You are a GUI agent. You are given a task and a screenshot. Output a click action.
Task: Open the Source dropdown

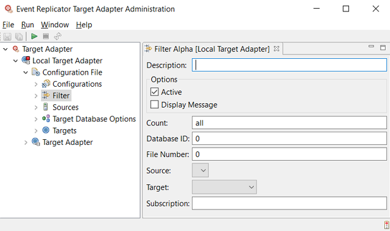200,170
